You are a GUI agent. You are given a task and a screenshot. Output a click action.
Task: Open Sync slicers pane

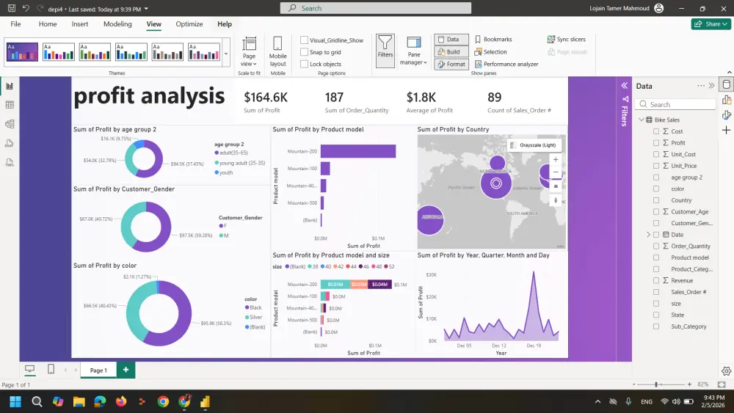(567, 40)
